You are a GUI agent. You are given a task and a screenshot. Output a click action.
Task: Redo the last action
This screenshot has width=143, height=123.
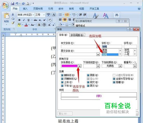23,3
